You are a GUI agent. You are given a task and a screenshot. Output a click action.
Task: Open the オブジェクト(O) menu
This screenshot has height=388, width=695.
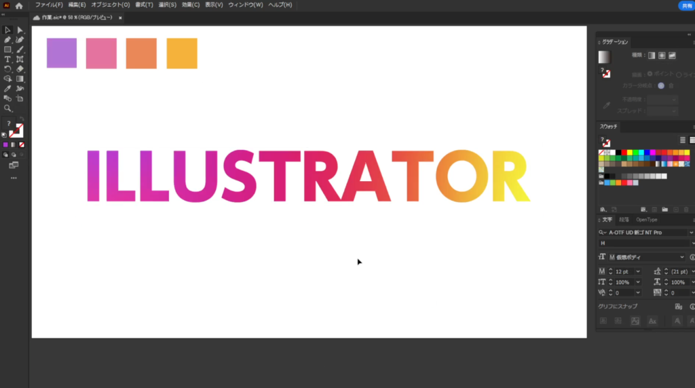(x=110, y=5)
